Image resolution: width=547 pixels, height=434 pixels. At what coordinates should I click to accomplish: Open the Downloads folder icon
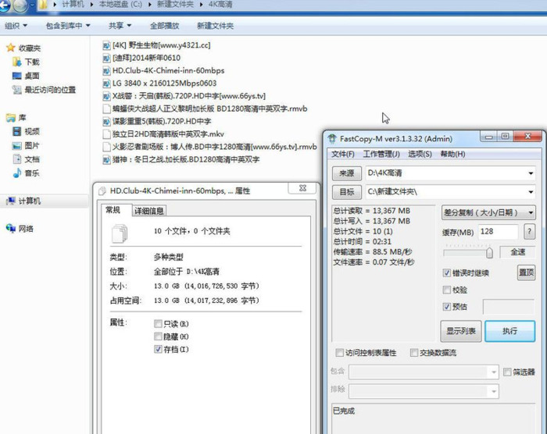[x=16, y=62]
